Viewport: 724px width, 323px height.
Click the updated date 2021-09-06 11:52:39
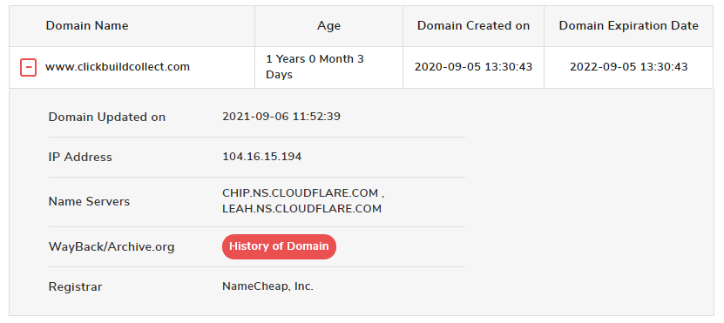281,117
